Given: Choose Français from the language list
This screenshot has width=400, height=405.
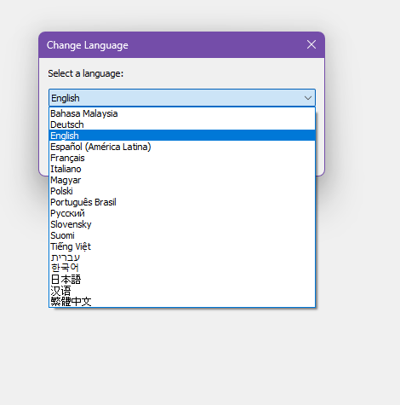Looking at the screenshot, I should pyautogui.click(x=182, y=158).
